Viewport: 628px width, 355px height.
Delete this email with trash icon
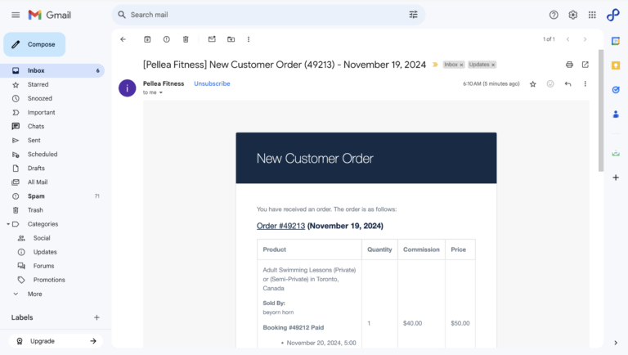pos(186,39)
